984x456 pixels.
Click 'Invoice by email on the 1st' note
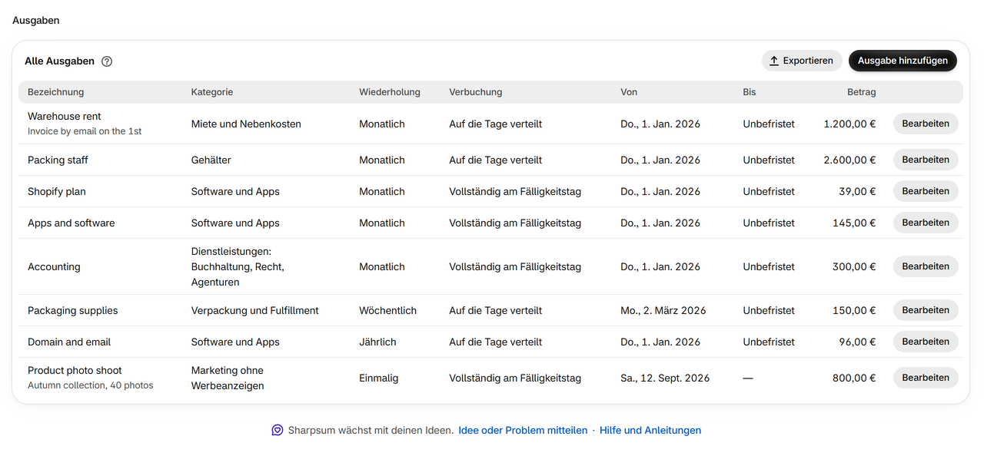(x=85, y=131)
